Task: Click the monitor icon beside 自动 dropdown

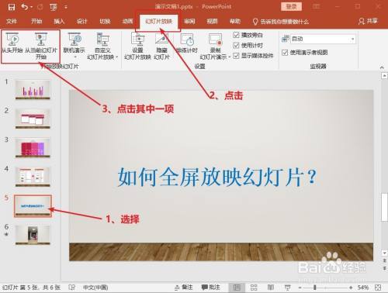Action: point(286,39)
